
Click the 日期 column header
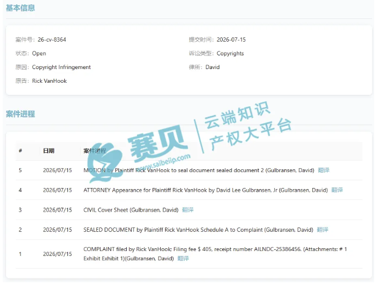click(49, 151)
